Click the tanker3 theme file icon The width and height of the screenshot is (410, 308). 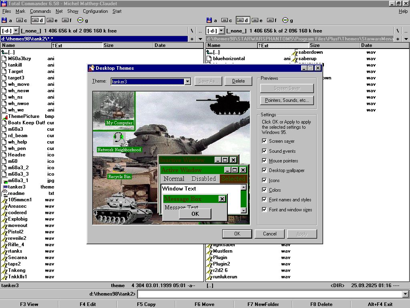[5, 187]
